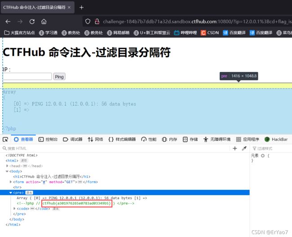Switch to the 调试器 debugger tab
Viewport: 292px width, 237px height.
point(73,139)
